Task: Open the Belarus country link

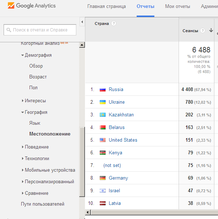Action: (117, 127)
